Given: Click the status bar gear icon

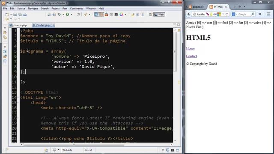Looking at the screenshot, I should click(55, 150).
